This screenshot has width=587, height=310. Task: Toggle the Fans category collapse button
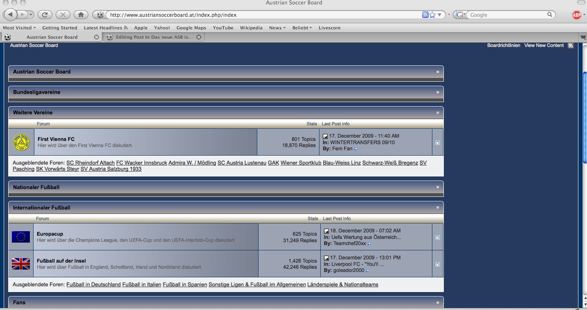[x=438, y=303]
